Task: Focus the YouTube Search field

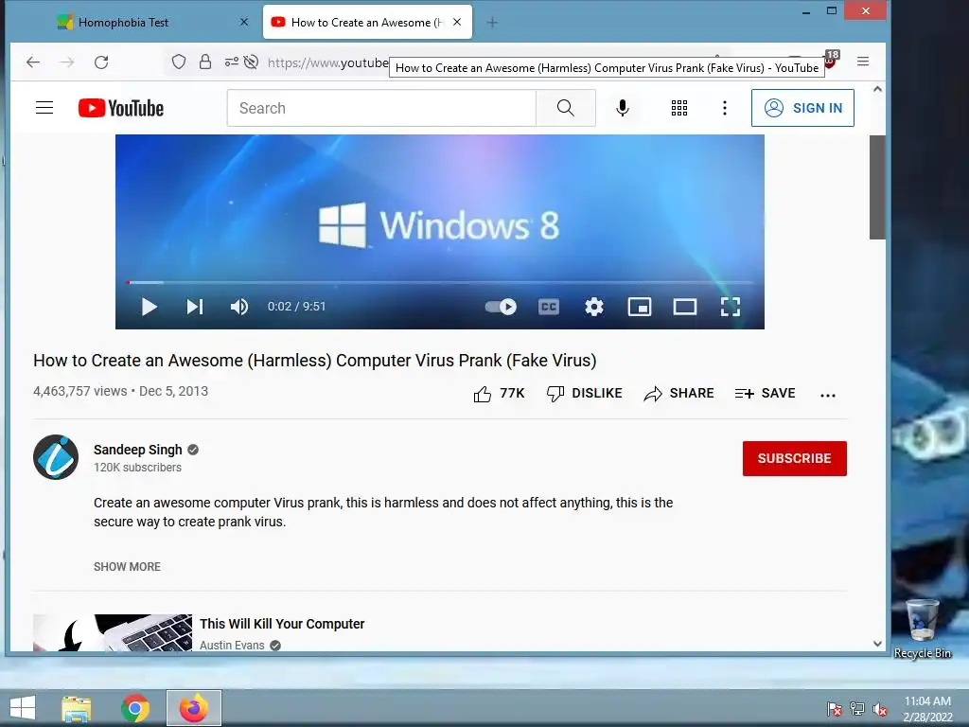Action: (381, 108)
